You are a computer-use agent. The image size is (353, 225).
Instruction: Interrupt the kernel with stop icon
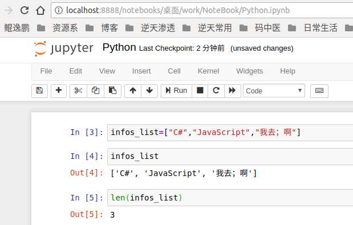pyautogui.click(x=200, y=91)
